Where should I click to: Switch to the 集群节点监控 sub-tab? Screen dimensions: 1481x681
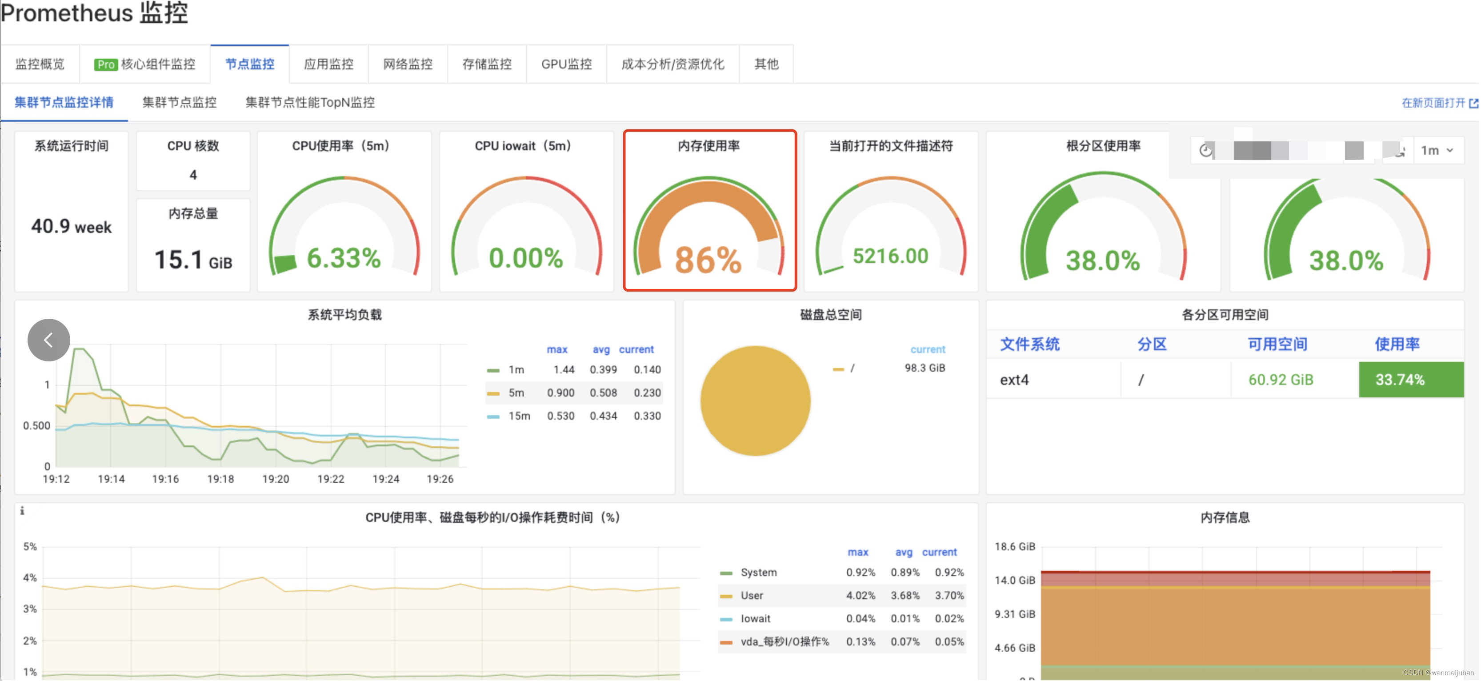pyautogui.click(x=180, y=102)
